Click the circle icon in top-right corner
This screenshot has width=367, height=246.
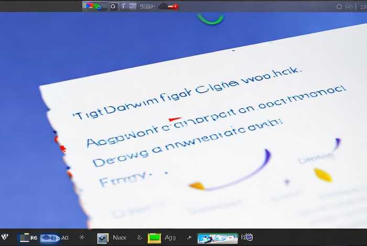click(x=339, y=7)
